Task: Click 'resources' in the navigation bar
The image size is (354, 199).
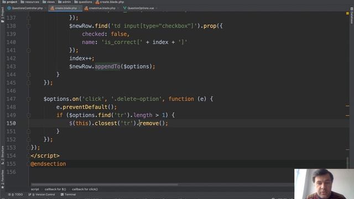Action: (32, 2)
